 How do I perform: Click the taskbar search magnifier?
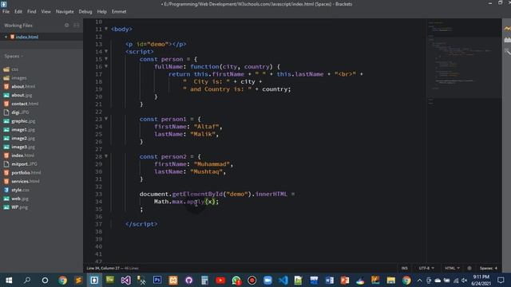[27, 280]
